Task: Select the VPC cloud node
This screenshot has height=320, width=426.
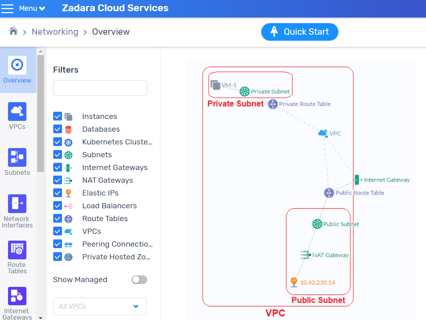Action: (x=323, y=133)
